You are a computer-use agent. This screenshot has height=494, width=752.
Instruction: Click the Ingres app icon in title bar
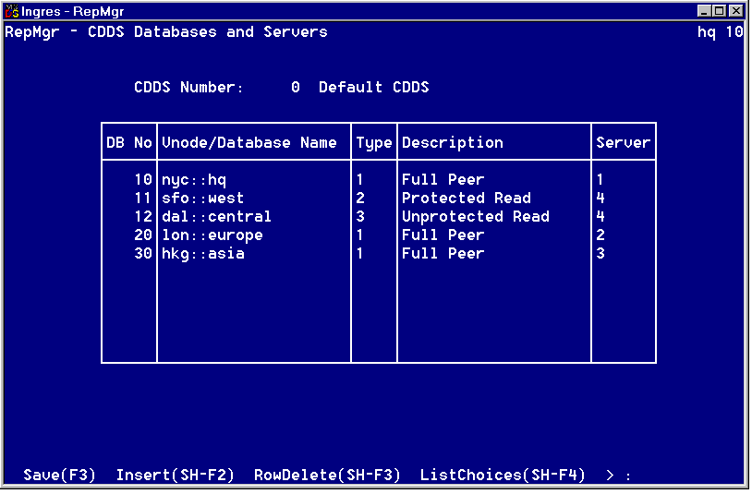[x=12, y=11]
